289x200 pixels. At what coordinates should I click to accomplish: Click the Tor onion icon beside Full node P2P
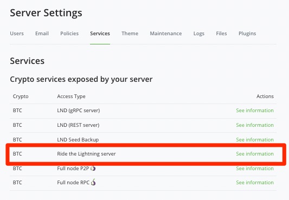tap(93, 168)
